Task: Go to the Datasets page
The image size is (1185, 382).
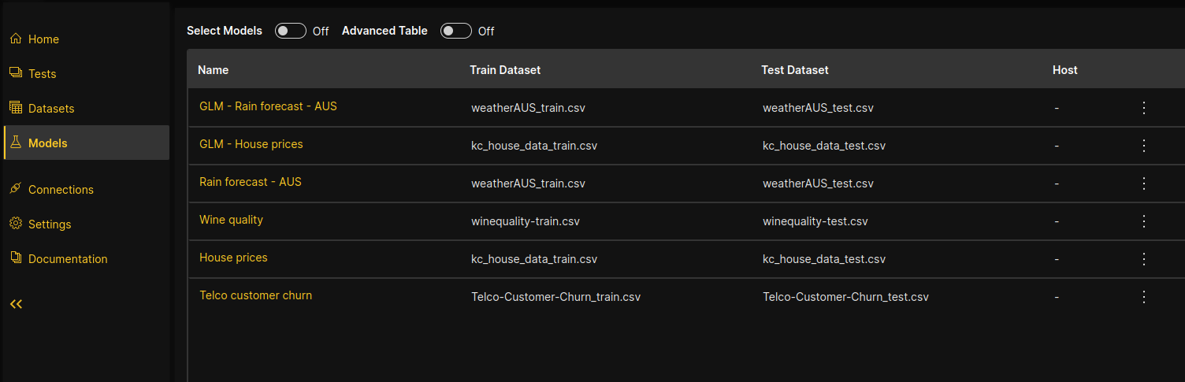Action: [x=51, y=109]
